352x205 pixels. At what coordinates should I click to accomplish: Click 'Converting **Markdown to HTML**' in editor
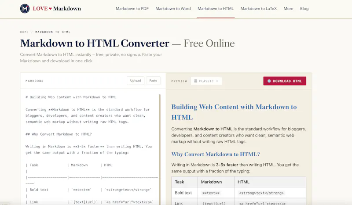(x=58, y=110)
